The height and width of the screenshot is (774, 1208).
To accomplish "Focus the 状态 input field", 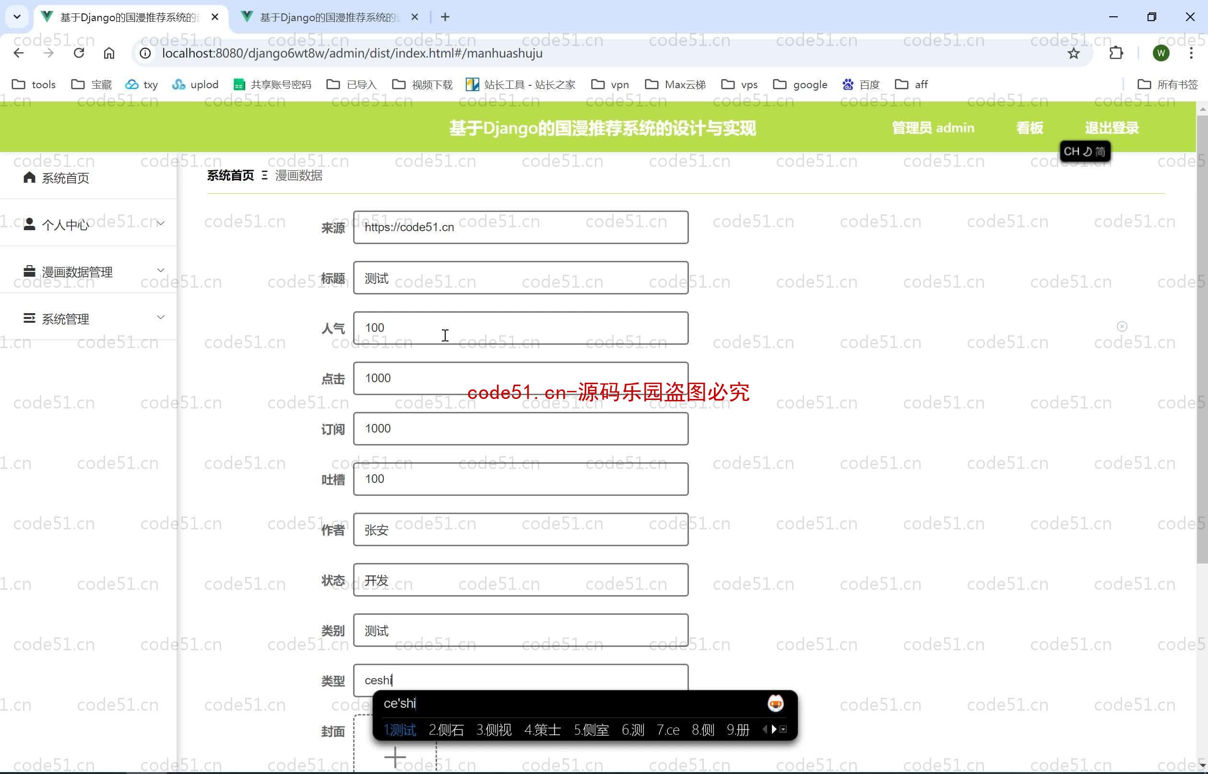I will pyautogui.click(x=521, y=579).
